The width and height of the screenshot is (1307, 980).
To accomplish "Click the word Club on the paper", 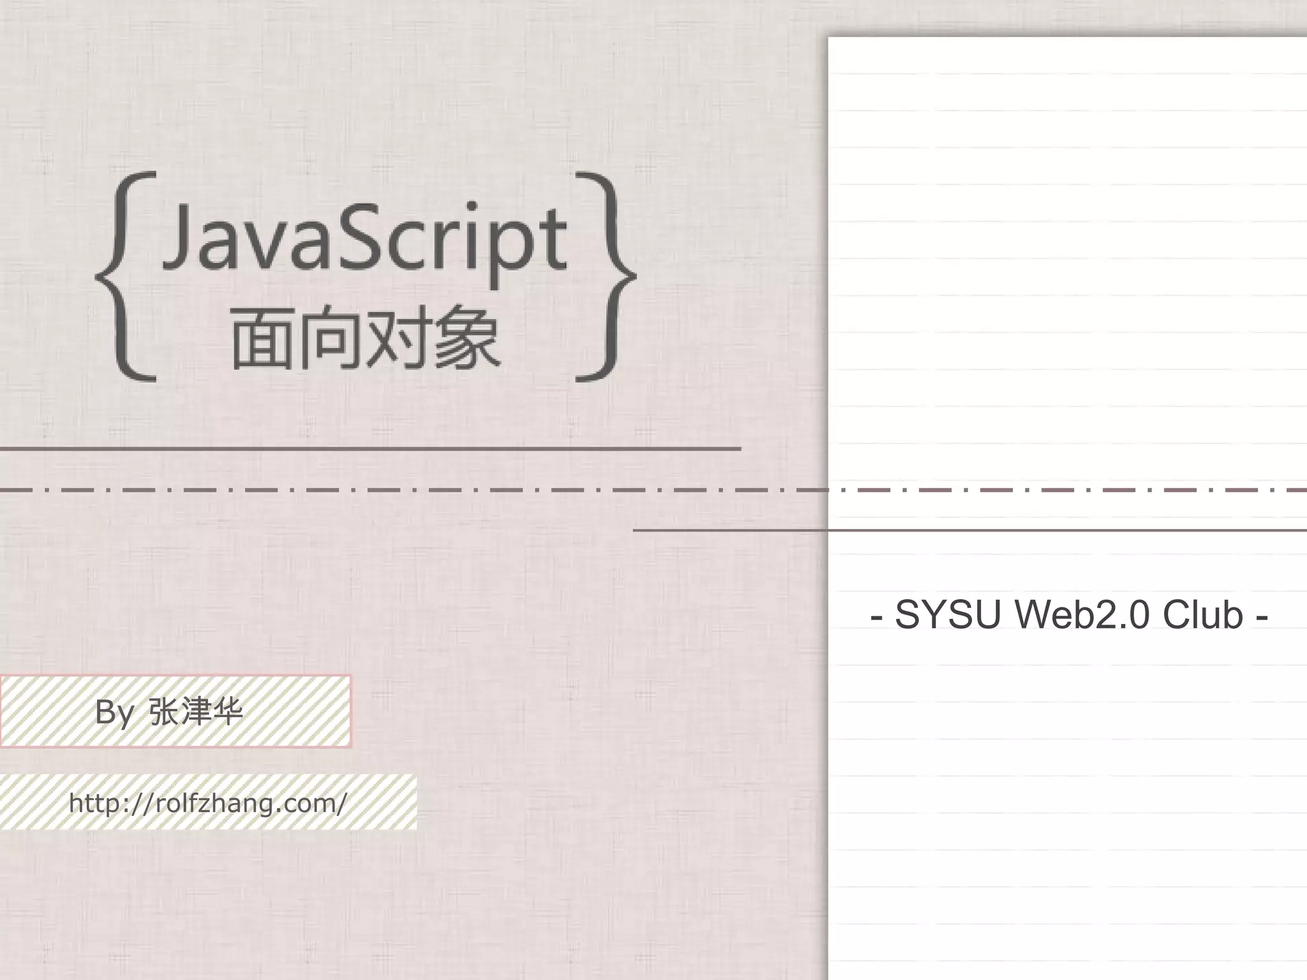I will (1202, 614).
